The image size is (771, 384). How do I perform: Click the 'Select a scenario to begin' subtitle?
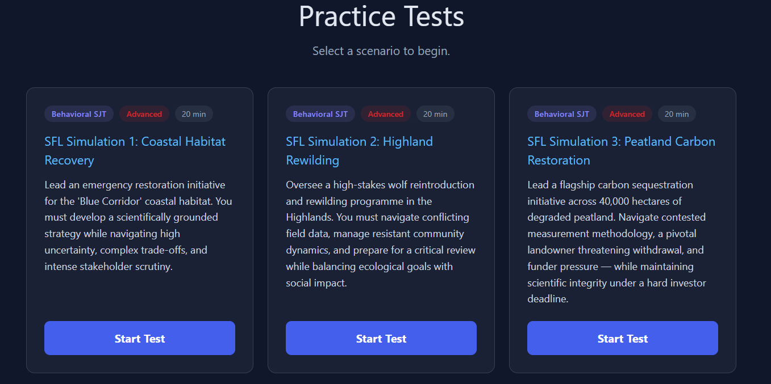(x=381, y=50)
